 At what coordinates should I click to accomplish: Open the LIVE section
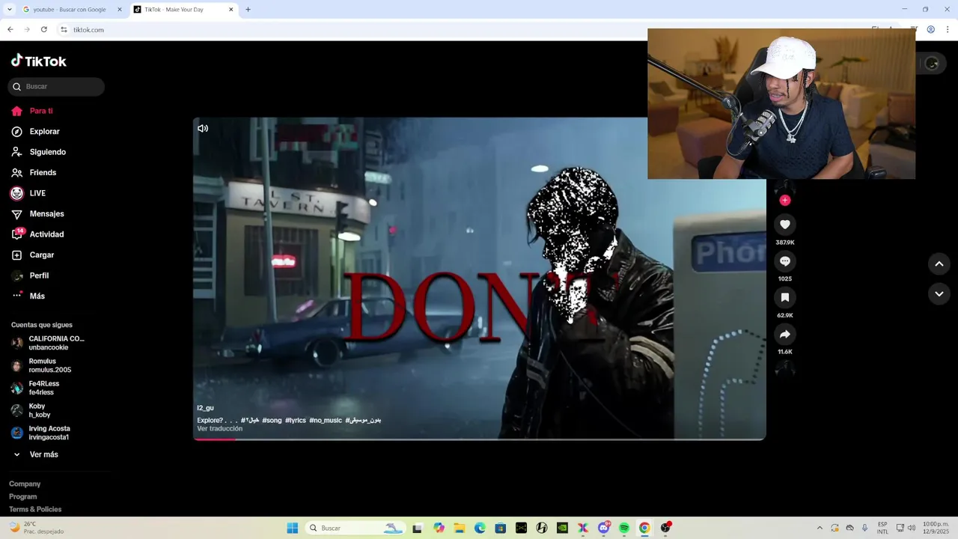click(x=28, y=193)
